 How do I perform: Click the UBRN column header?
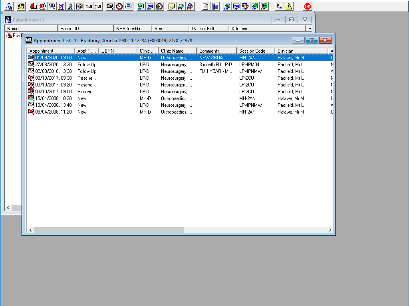click(x=118, y=51)
